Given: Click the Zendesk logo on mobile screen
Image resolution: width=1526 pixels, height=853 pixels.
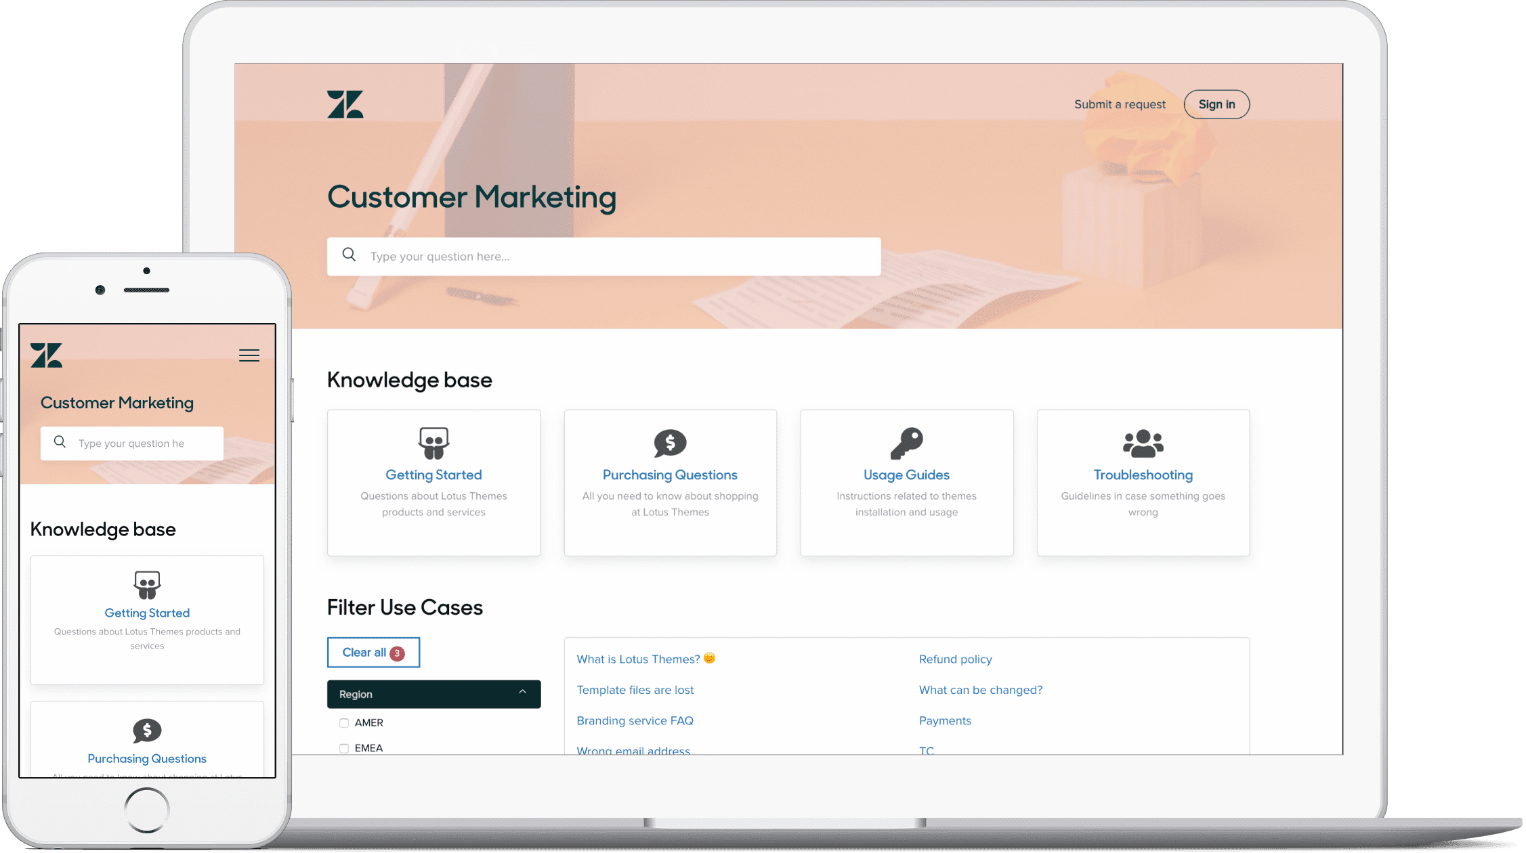Looking at the screenshot, I should [x=47, y=355].
